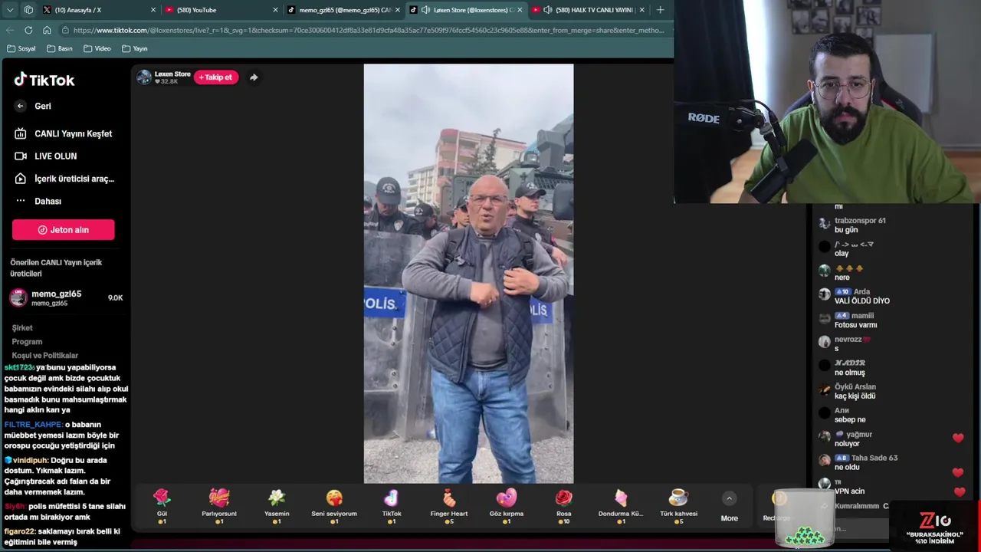This screenshot has height=552, width=981.
Task: Open İçerik üreticisi araçları
Action: (x=64, y=179)
